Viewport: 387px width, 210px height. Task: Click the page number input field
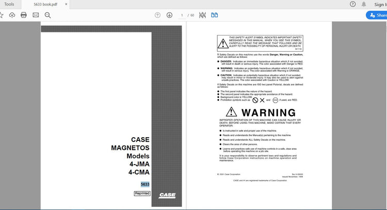pos(182,15)
